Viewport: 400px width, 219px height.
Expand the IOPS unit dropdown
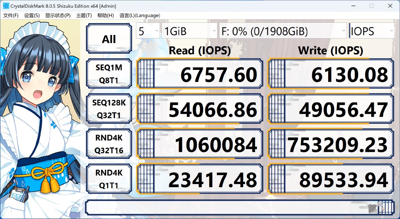(372, 31)
